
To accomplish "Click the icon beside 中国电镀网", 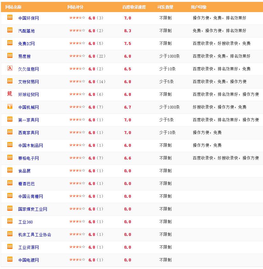I will click(10, 259).
